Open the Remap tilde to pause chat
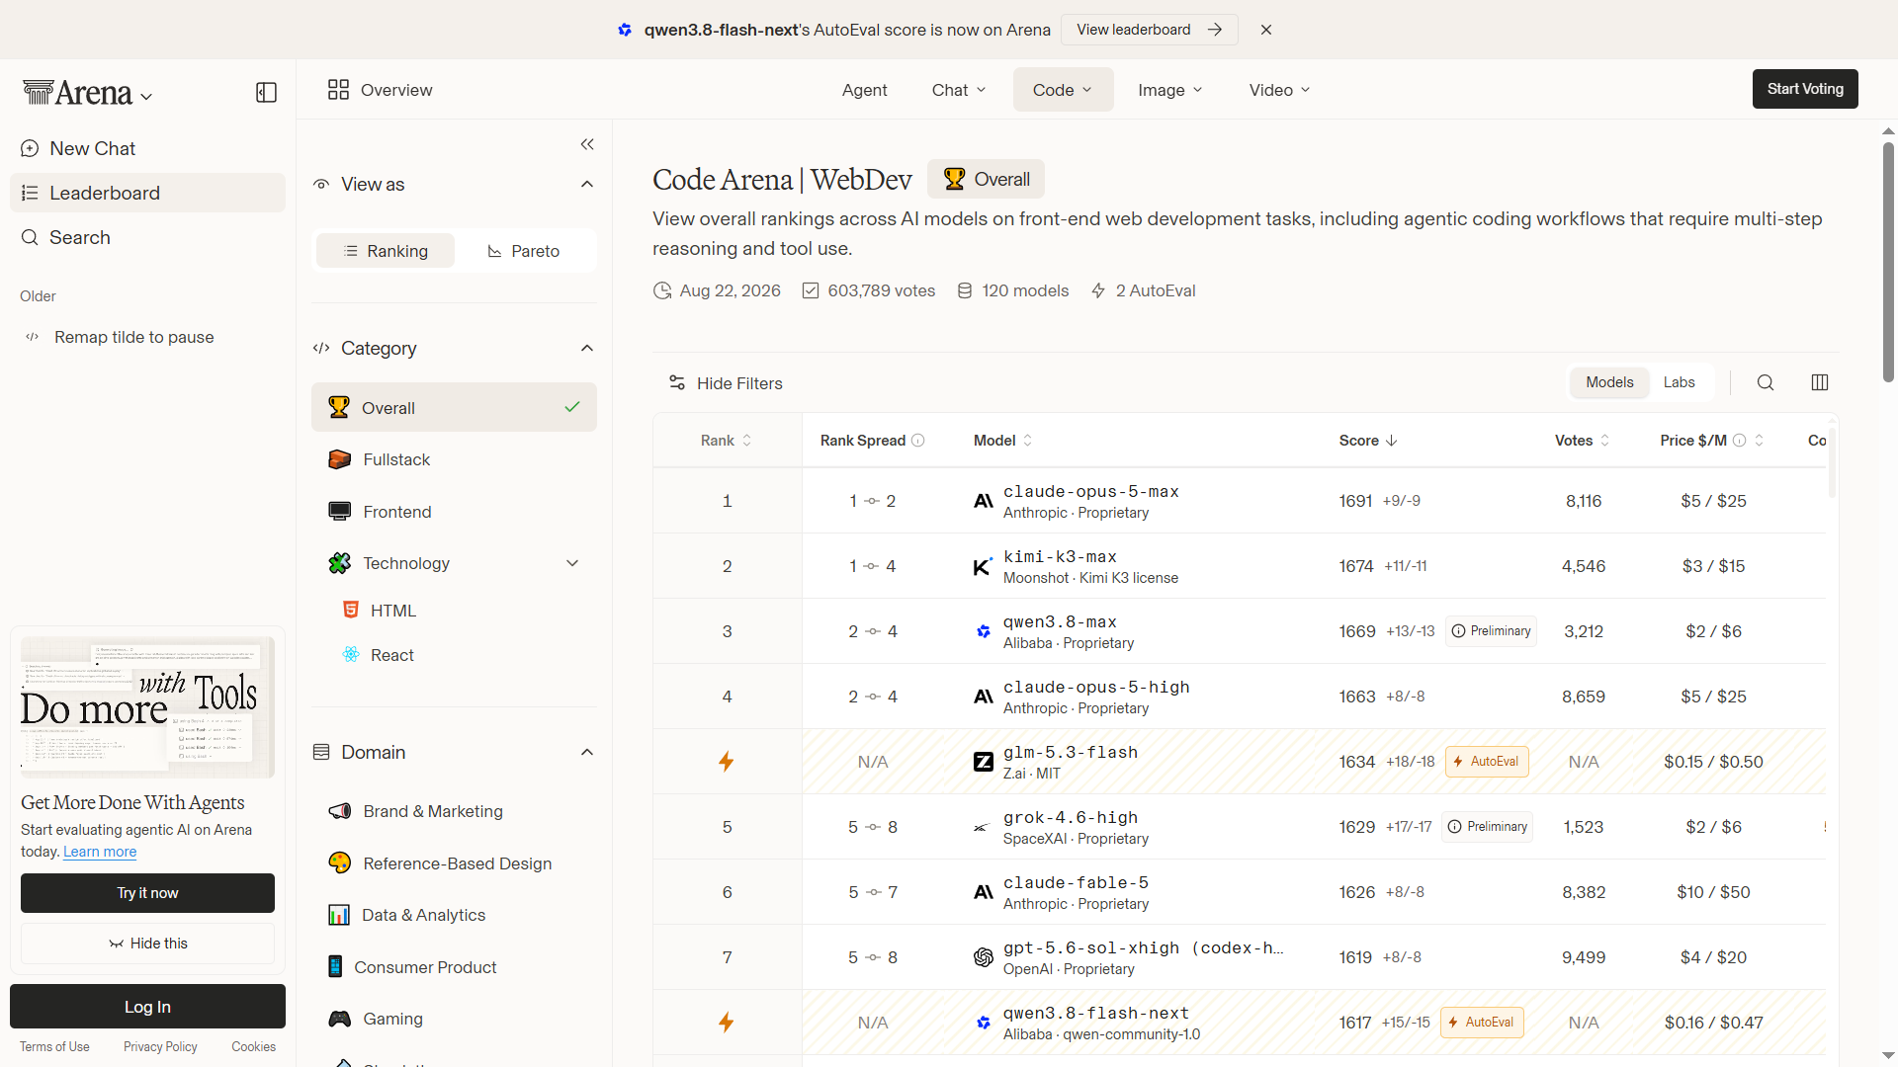The width and height of the screenshot is (1898, 1067). [147, 337]
